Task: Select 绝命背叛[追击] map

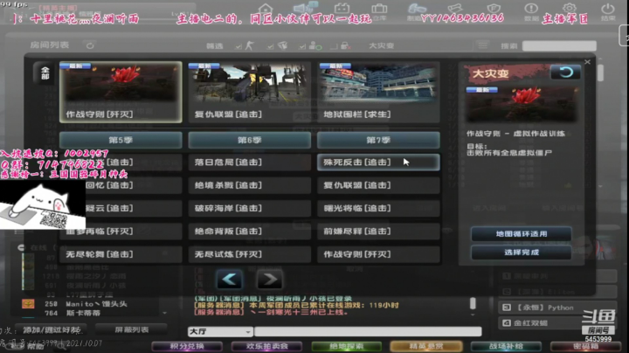Action: pyautogui.click(x=250, y=231)
